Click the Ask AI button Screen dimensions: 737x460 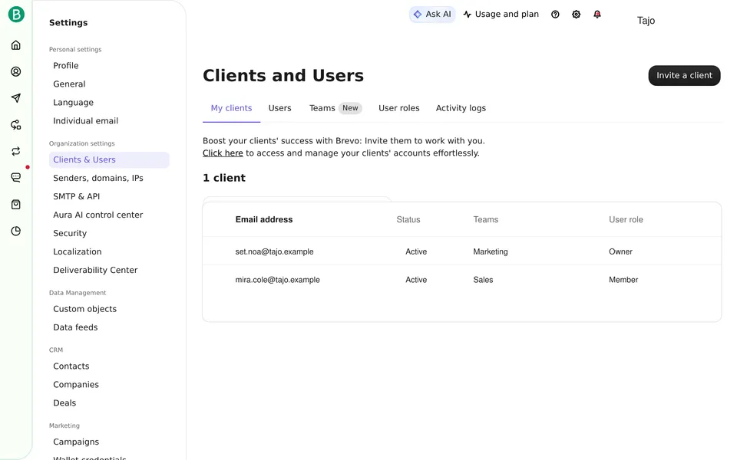pyautogui.click(x=432, y=15)
